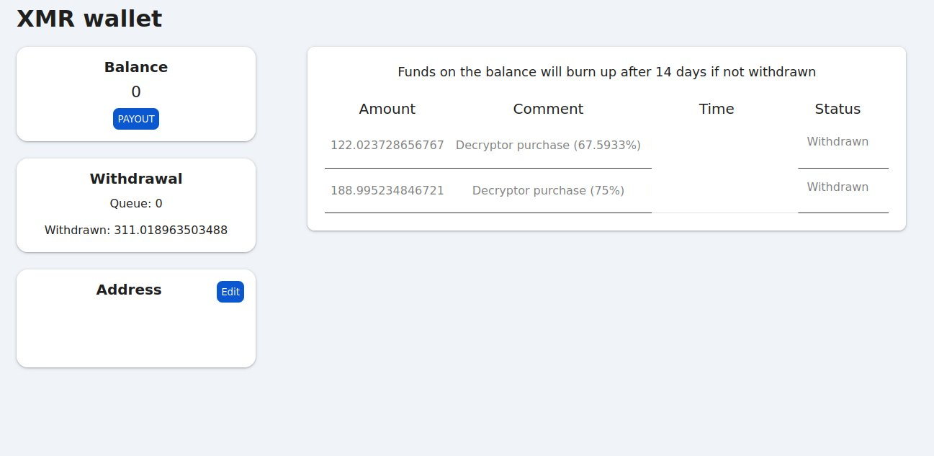This screenshot has height=456, width=934.
Task: Click the XMR wallet page heading
Action: point(89,19)
